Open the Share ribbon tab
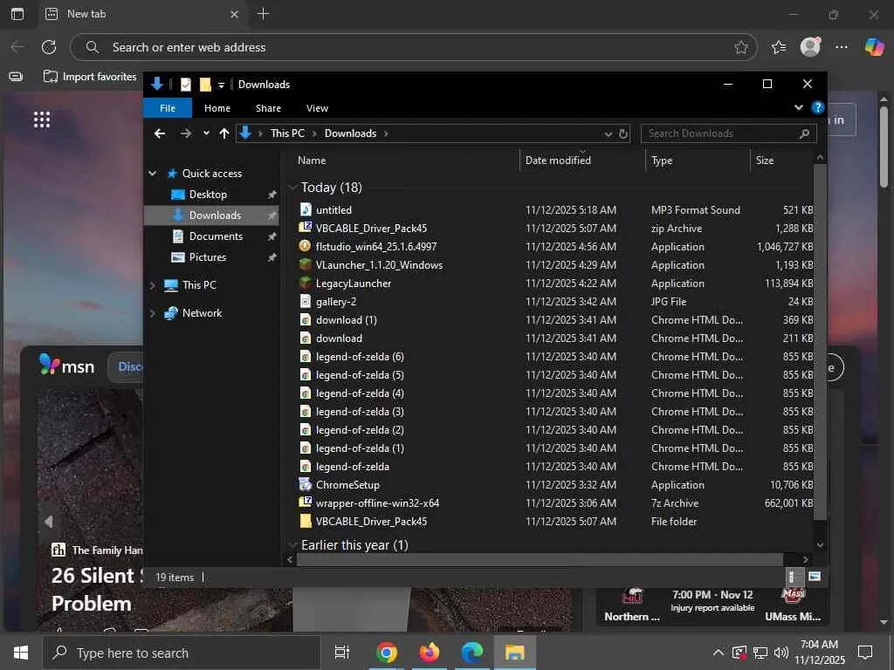 pos(268,108)
